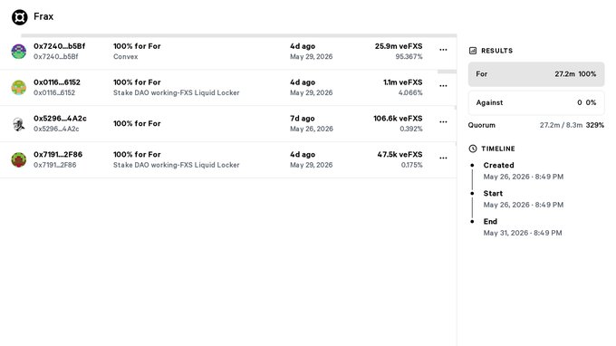Click the Created timeline marker dot
616x346 pixels.
click(x=472, y=166)
